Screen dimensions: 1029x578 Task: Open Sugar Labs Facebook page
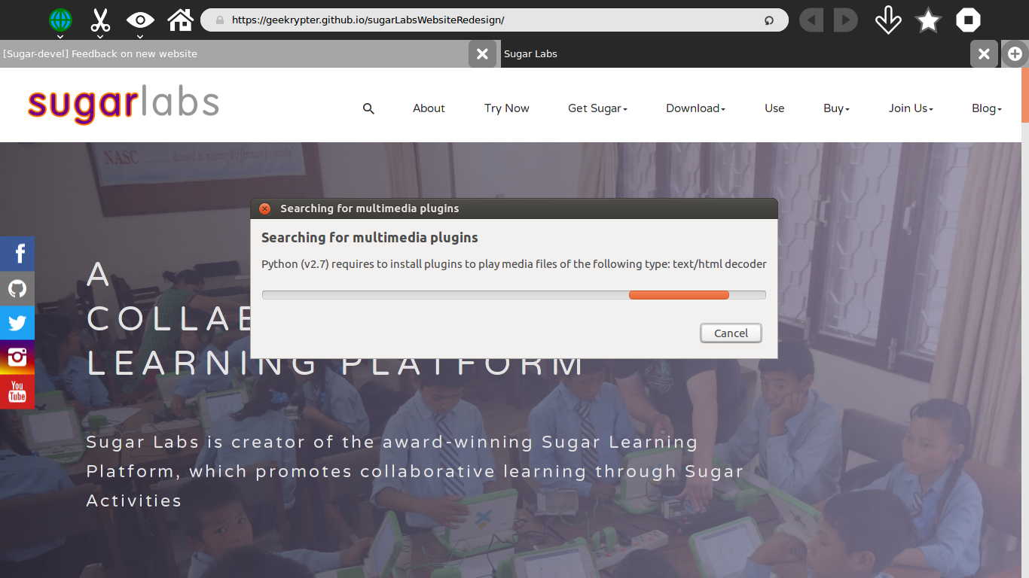tap(17, 254)
